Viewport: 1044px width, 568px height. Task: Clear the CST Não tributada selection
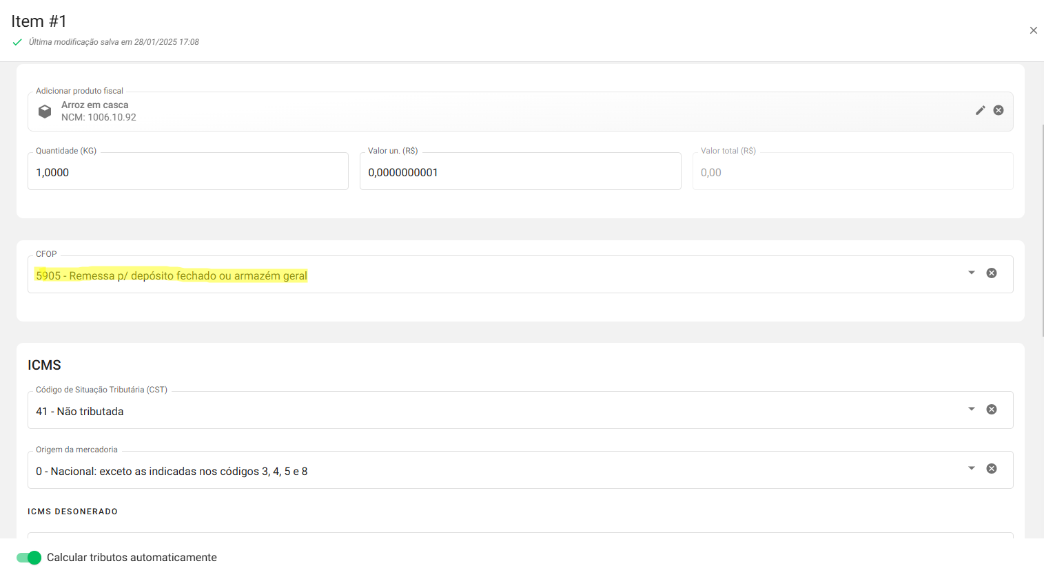click(x=992, y=410)
